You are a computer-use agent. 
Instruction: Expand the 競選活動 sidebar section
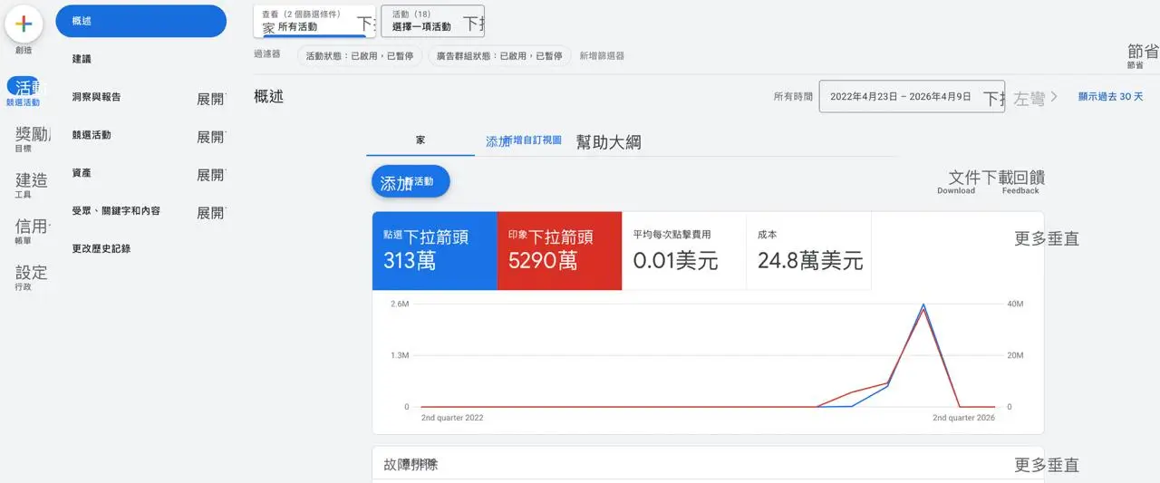[210, 137]
